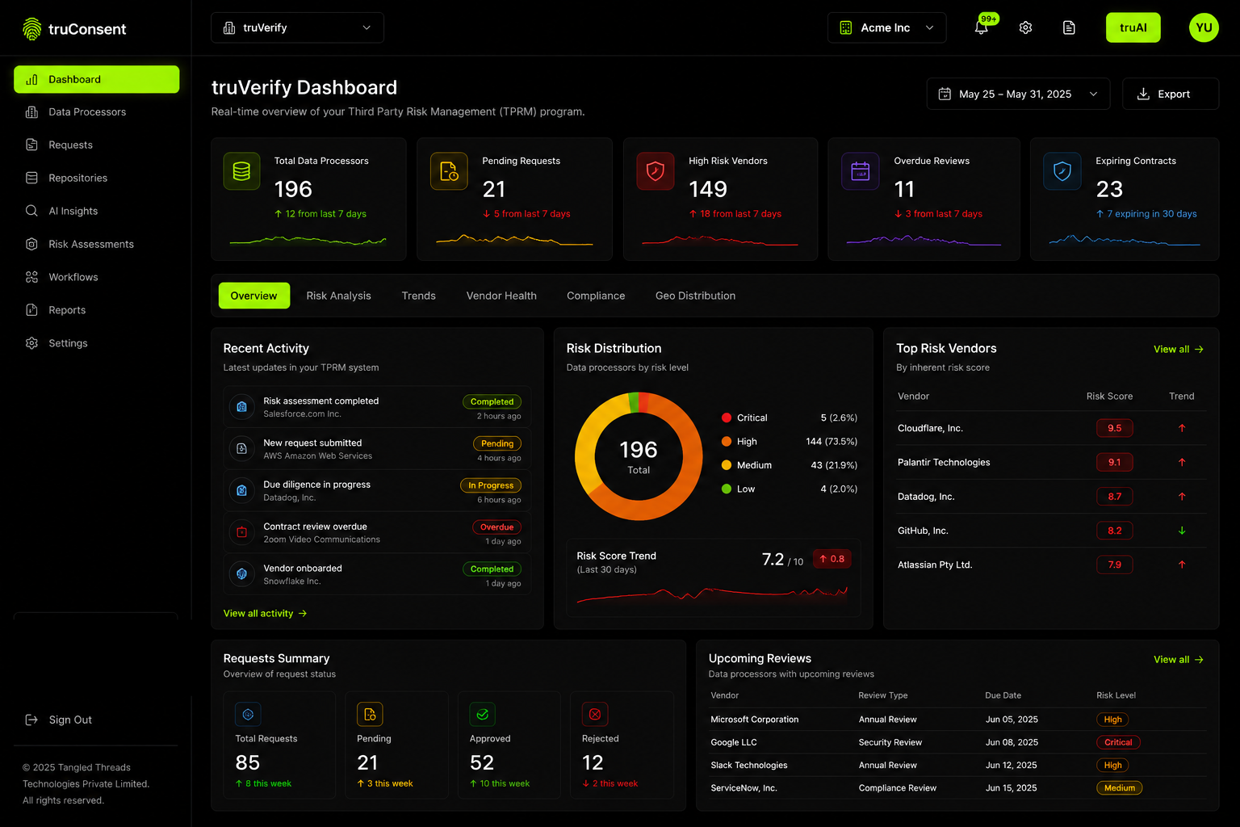Select the Microsoft Corporation review row
The height and width of the screenshot is (827, 1240).
957,720
